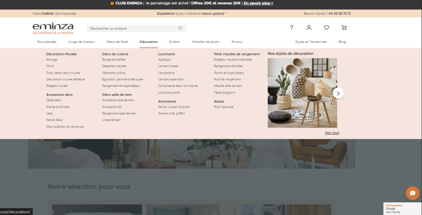Open Déco salle de bain heading
The width and height of the screenshot is (422, 215).
117,95
